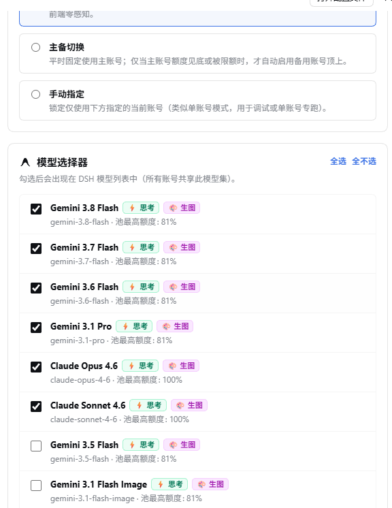Check the Gemini 3.1 Flash Image checkbox

[x=36, y=486]
